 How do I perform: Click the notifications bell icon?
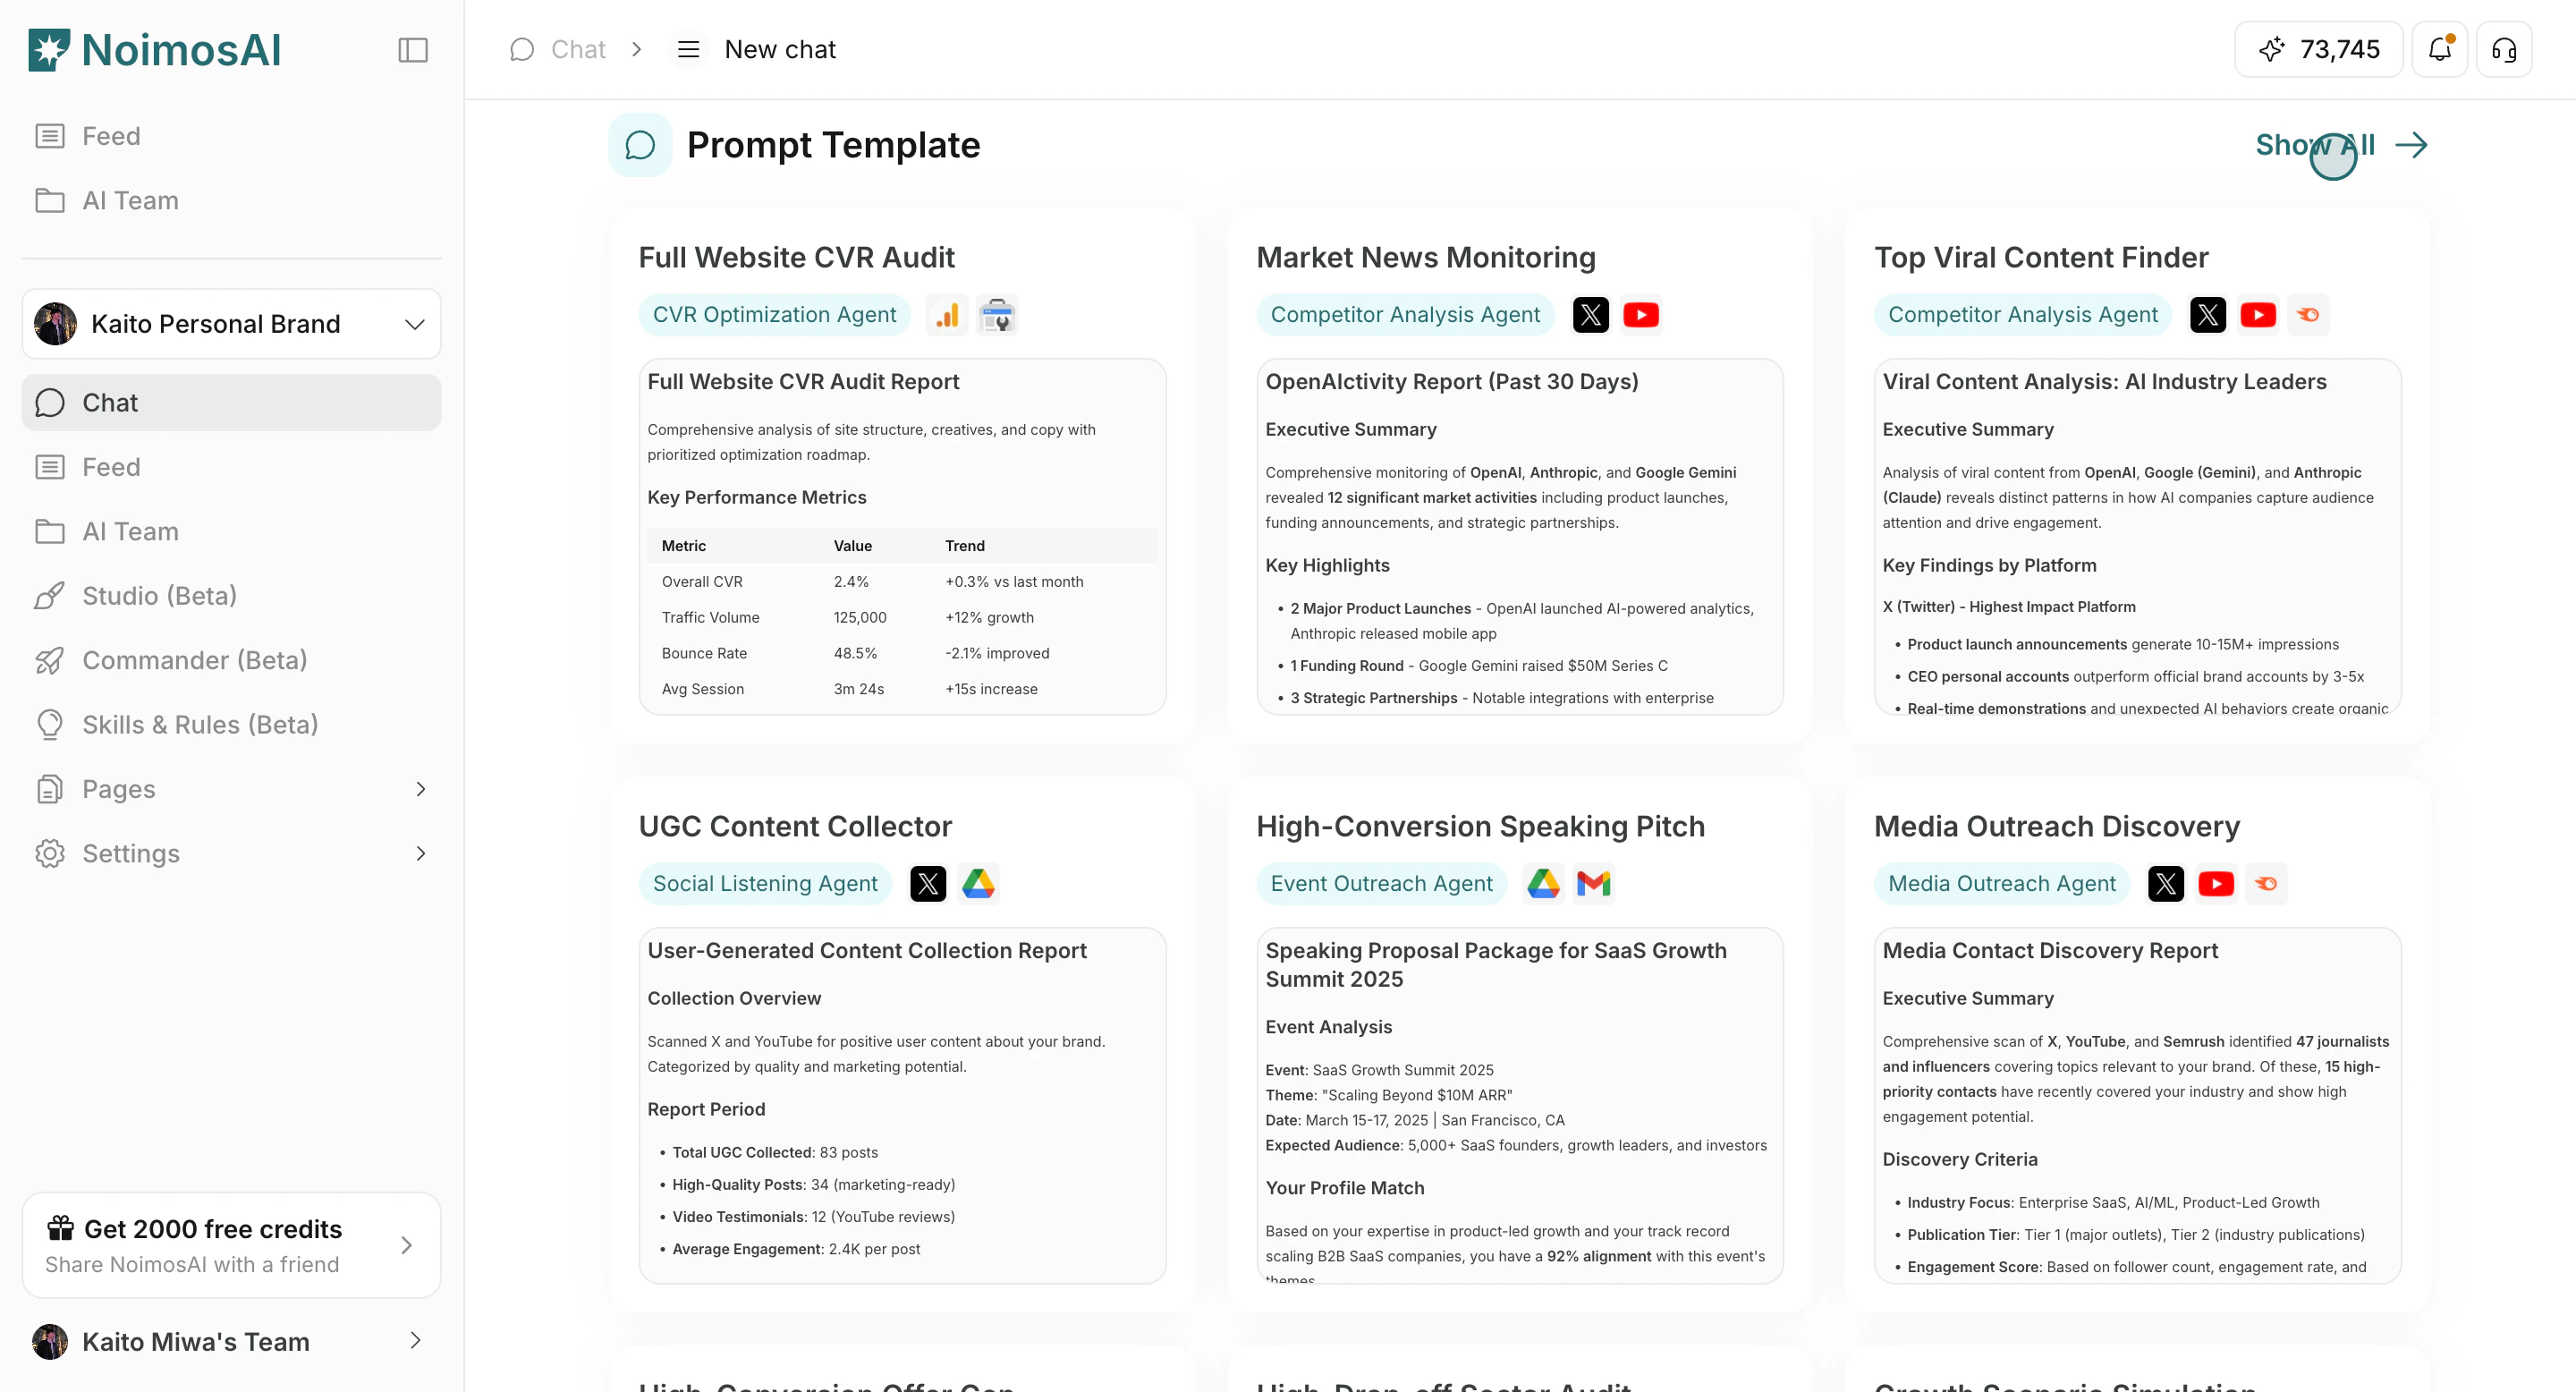(x=2440, y=49)
